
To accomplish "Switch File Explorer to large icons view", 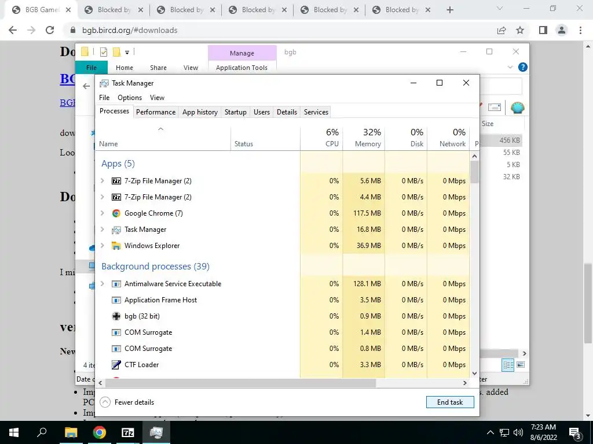I will tap(521, 365).
